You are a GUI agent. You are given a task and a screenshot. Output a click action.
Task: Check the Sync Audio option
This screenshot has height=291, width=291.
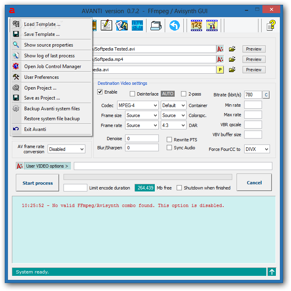169,148
